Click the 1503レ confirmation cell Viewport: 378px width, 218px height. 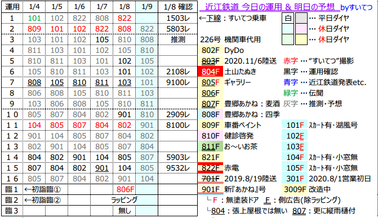(178, 18)
